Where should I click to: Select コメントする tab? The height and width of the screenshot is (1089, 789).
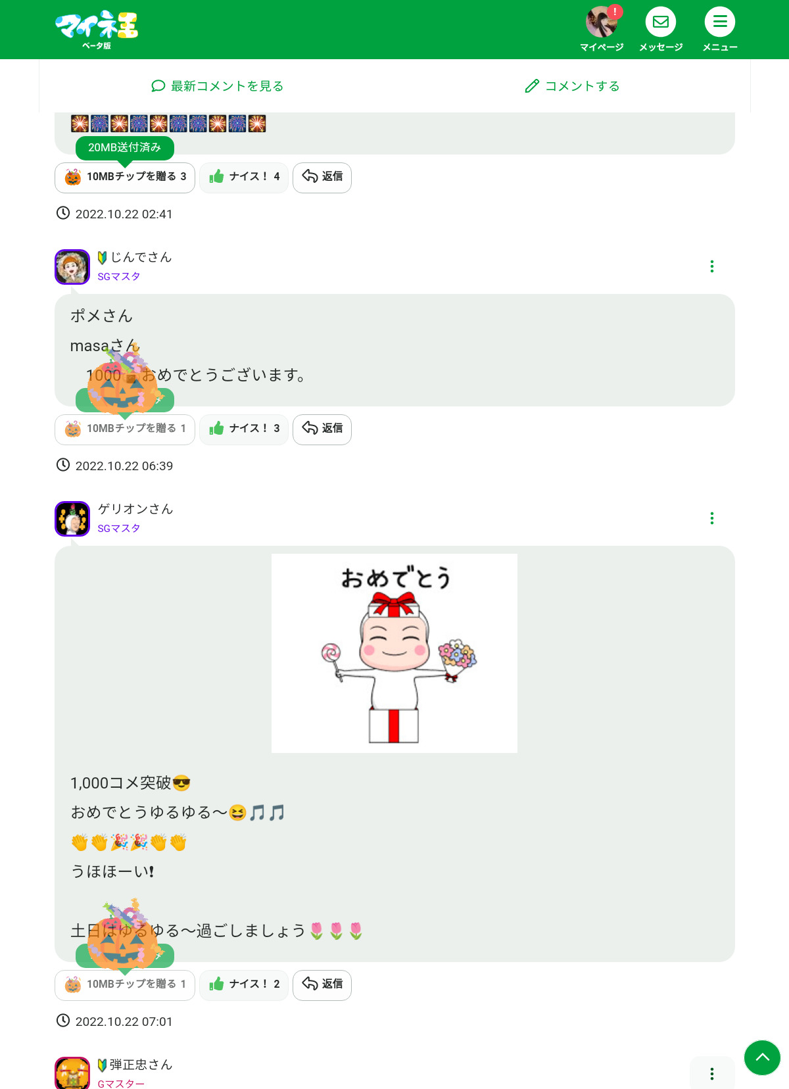coord(573,86)
